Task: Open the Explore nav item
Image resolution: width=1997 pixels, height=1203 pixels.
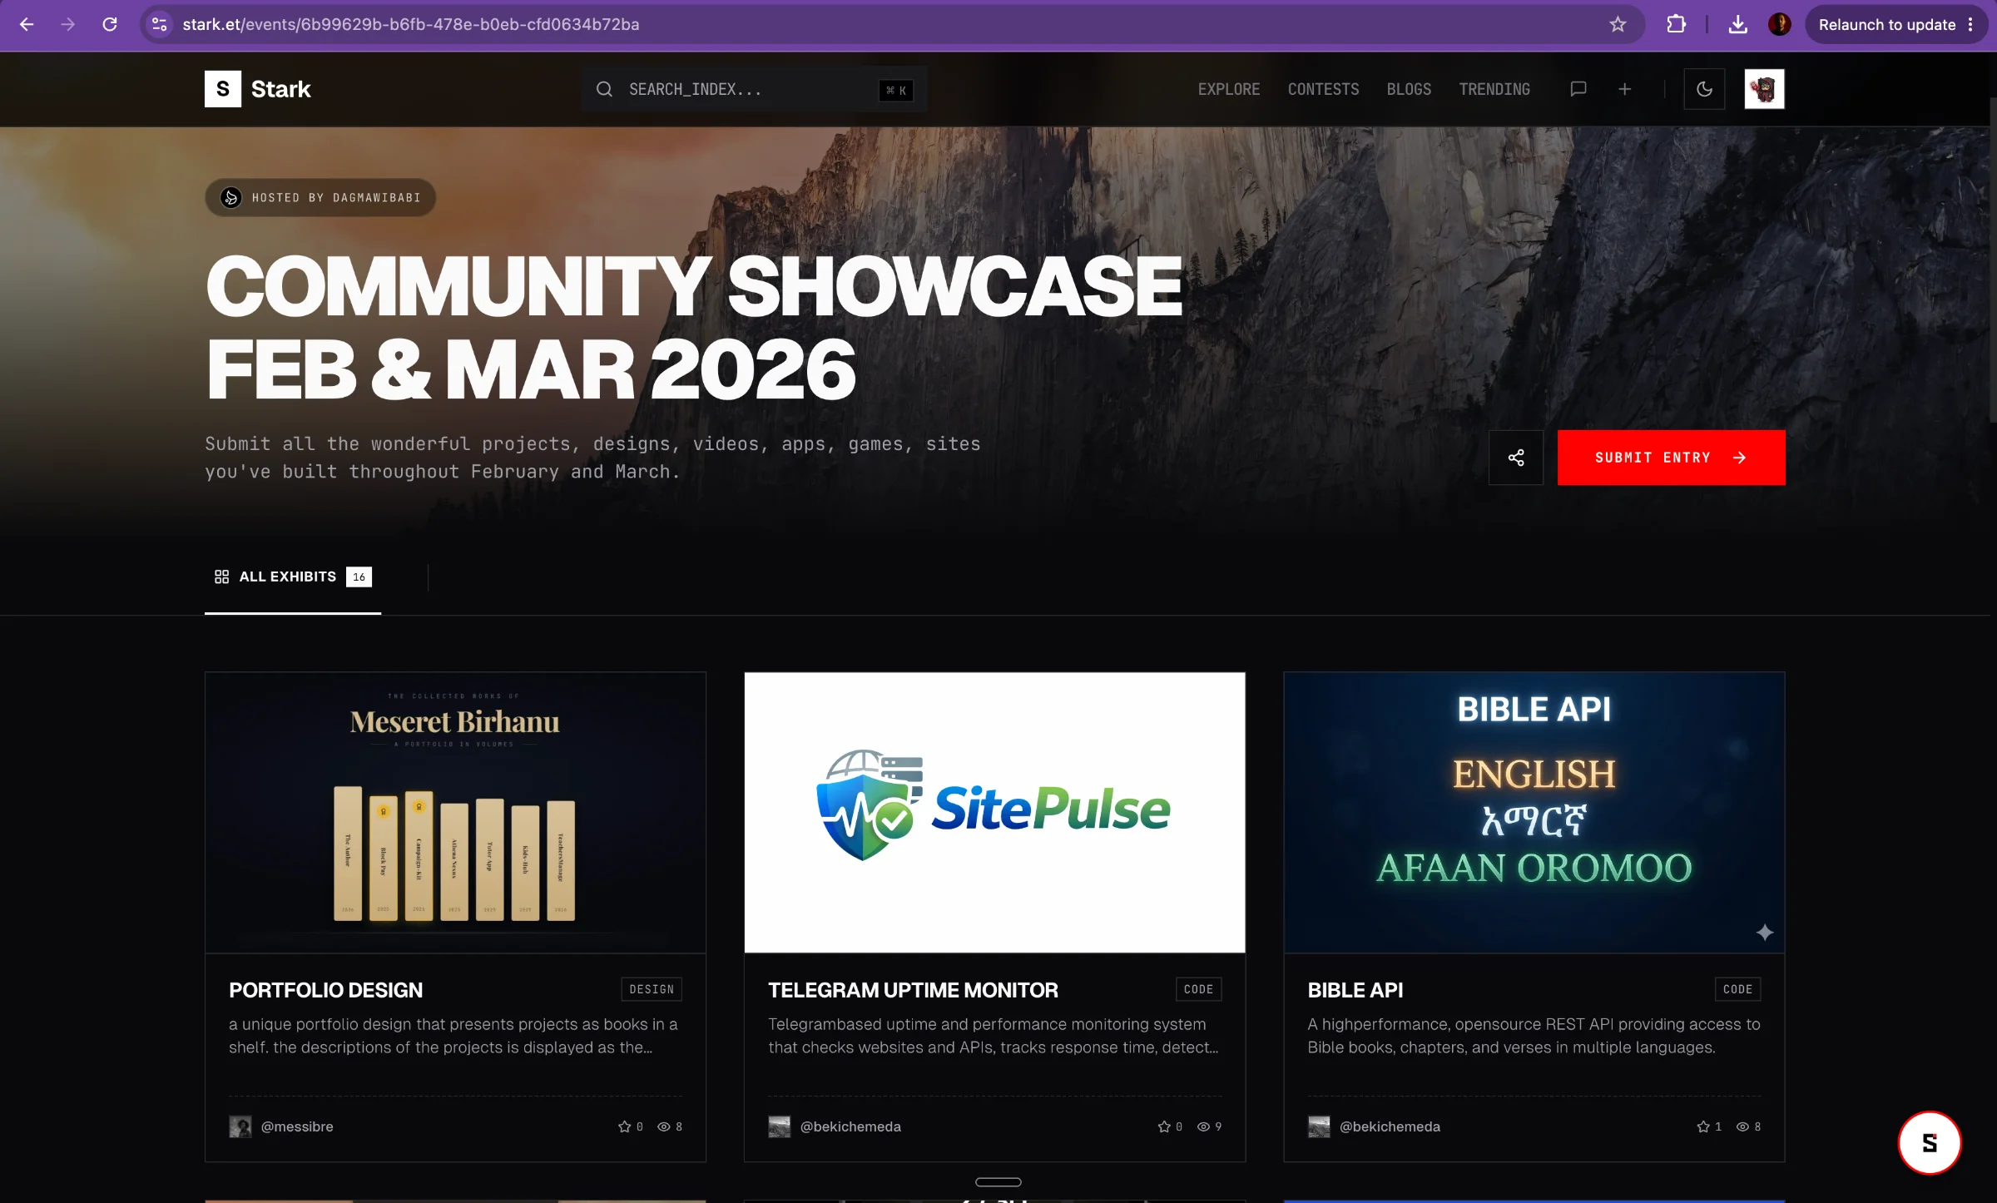Action: 1228,89
